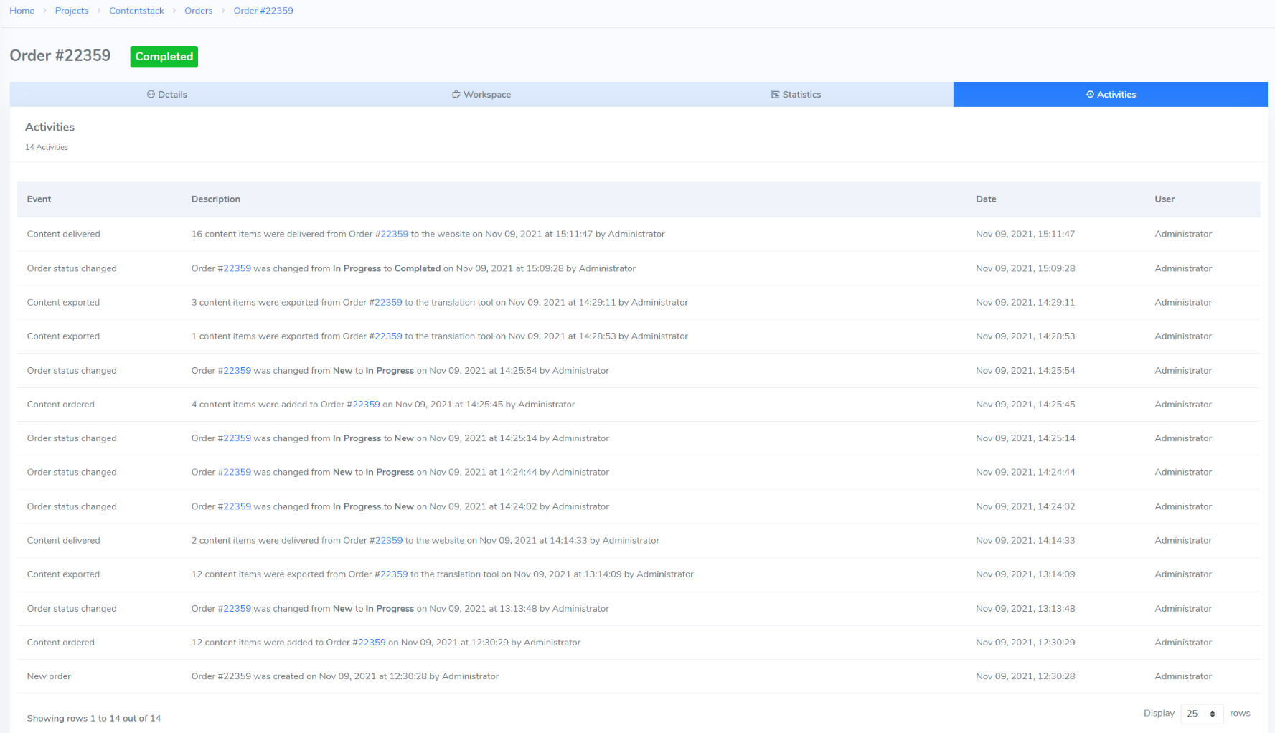1275x733 pixels.
Task: Open the Details tab
Action: pyautogui.click(x=166, y=95)
